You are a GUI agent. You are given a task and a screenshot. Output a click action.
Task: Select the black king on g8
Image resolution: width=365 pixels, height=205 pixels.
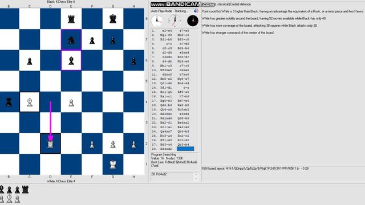pyautogui.click(x=113, y=19)
